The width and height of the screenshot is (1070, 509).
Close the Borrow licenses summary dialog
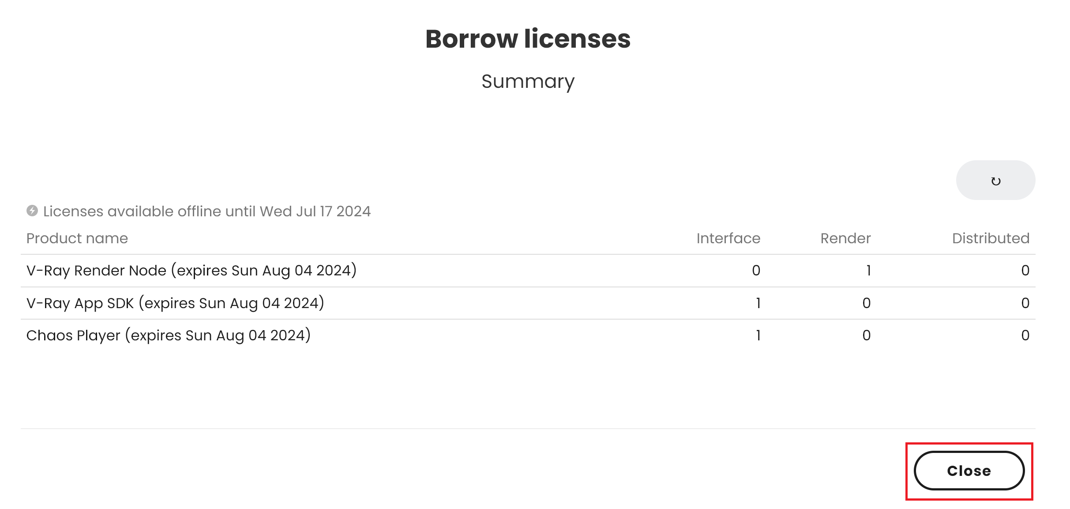coord(969,470)
